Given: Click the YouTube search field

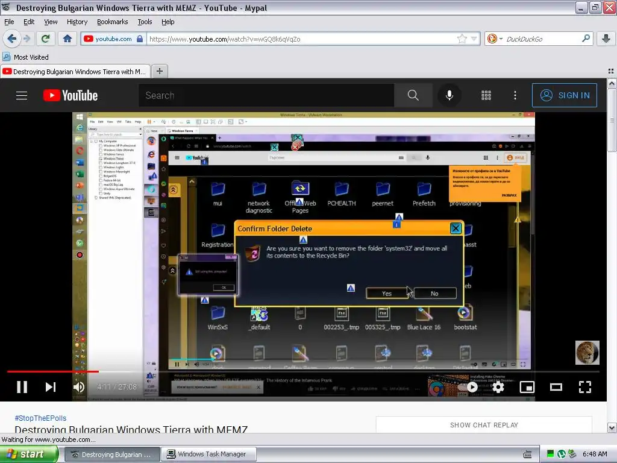Looking at the screenshot, I should [x=266, y=95].
